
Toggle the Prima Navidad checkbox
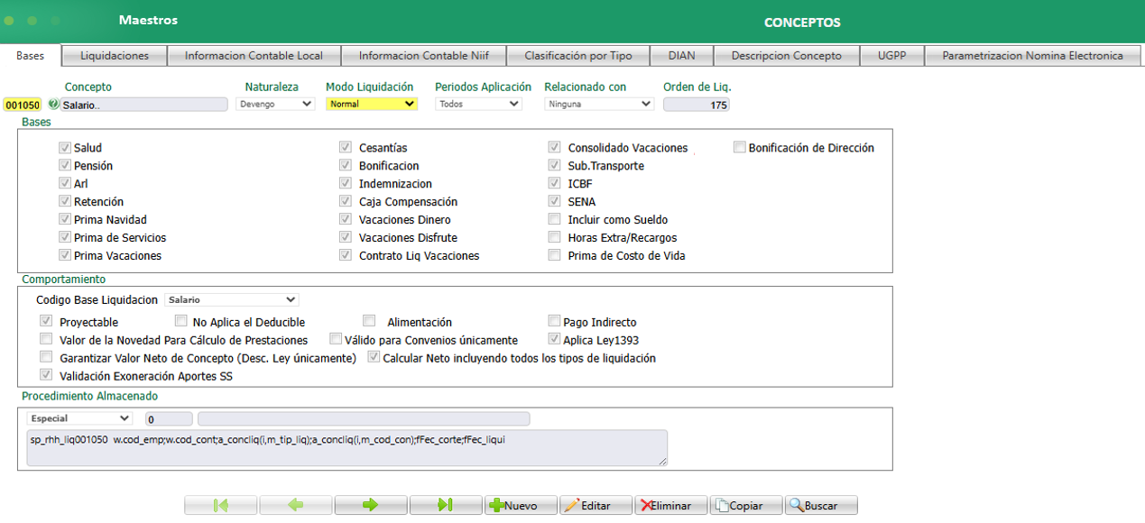(x=65, y=220)
